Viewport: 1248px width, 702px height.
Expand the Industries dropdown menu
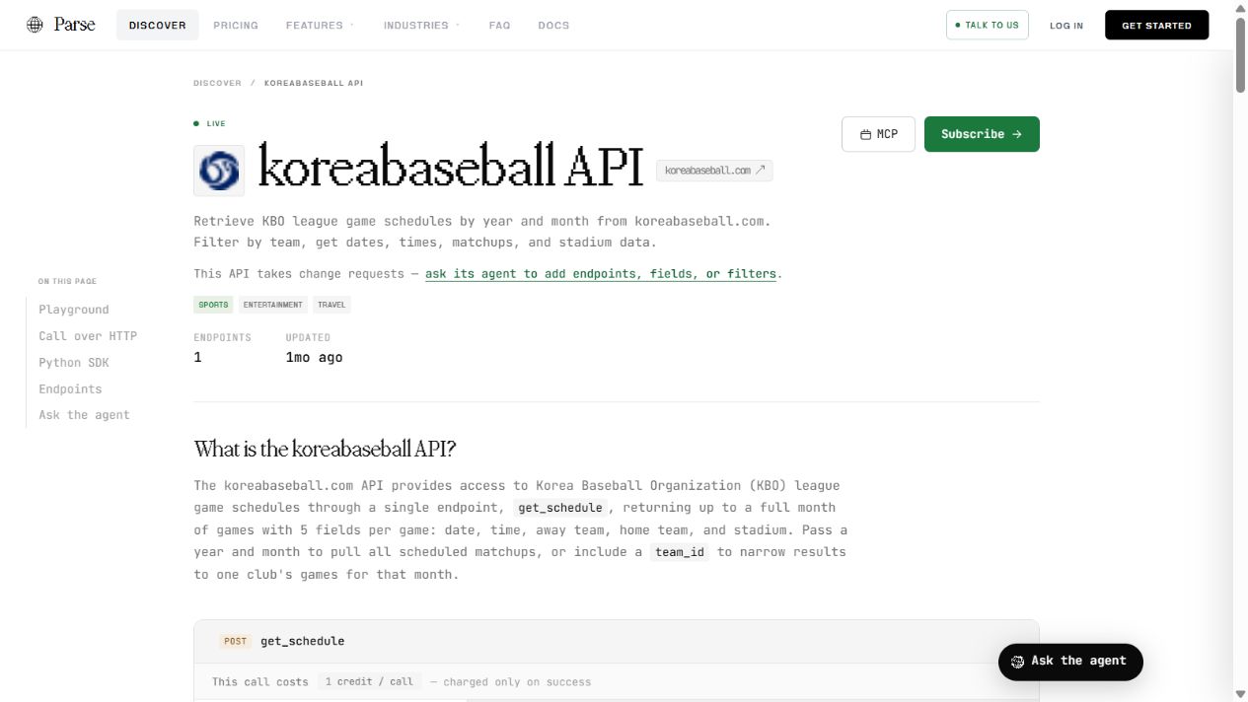[421, 26]
